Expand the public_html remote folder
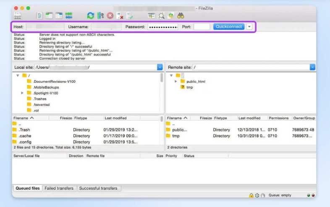The image size is (330, 207). click(176, 81)
